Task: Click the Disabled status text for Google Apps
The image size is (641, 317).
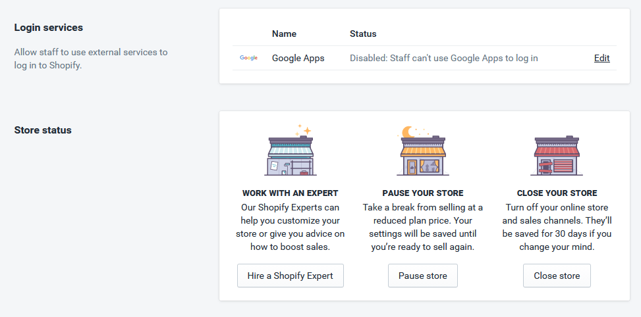Action: tap(443, 58)
